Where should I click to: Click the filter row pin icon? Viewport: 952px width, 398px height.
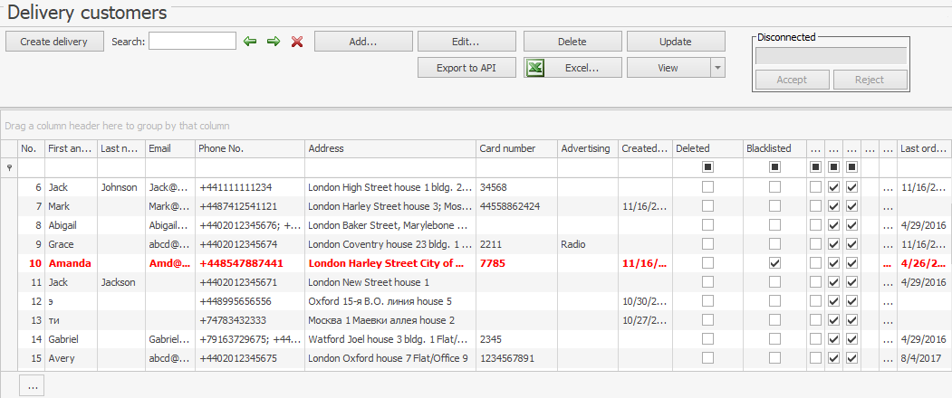[10, 167]
